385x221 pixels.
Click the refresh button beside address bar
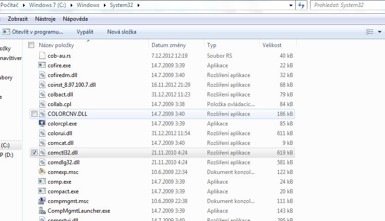pos(301,5)
